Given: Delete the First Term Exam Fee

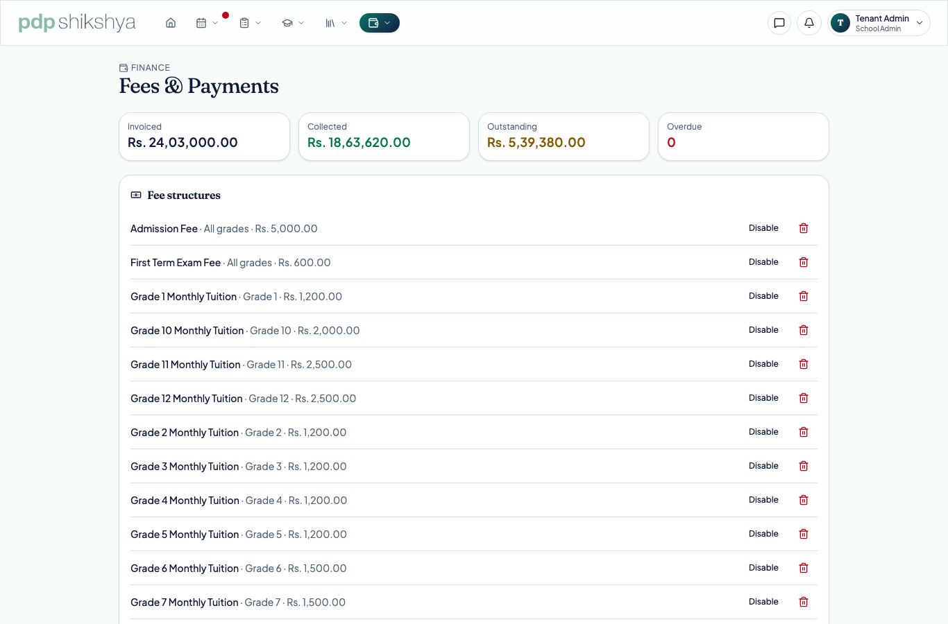Looking at the screenshot, I should (x=804, y=262).
